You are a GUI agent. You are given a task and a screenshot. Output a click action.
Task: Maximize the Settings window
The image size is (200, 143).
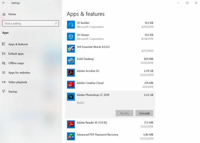[187, 3]
